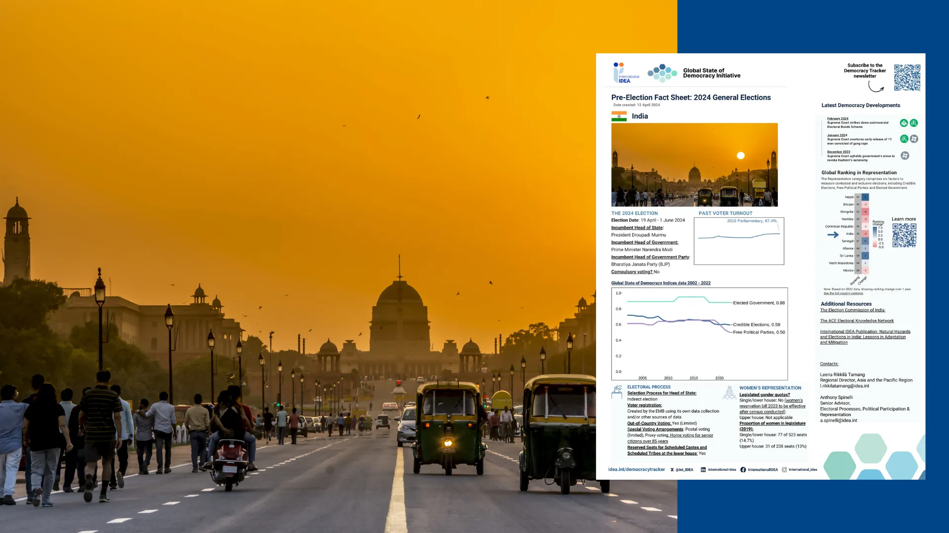Click the Women's Representation people icon
This screenshot has height=533, width=949.
[730, 393]
